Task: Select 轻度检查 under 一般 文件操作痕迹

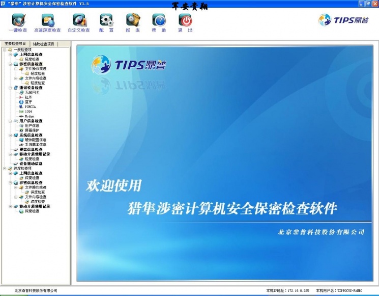Action: coord(38,73)
